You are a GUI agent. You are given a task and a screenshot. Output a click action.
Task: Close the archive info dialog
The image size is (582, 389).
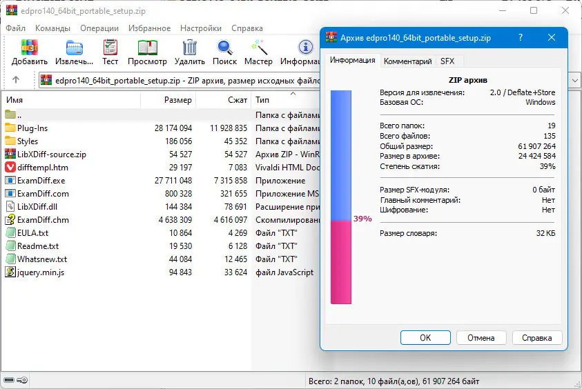(x=552, y=37)
